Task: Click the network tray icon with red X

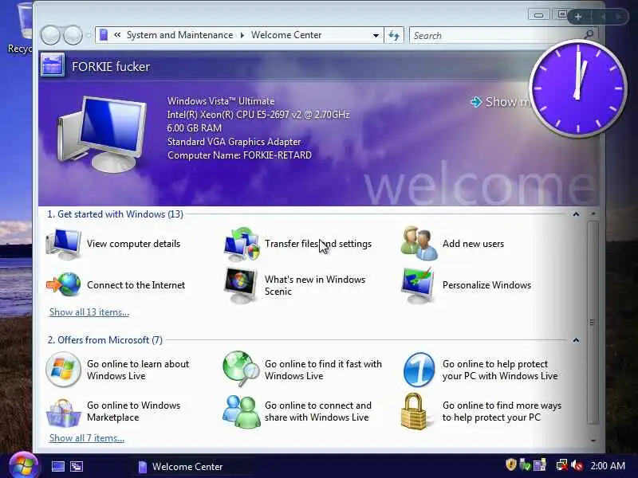Action: [x=562, y=465]
